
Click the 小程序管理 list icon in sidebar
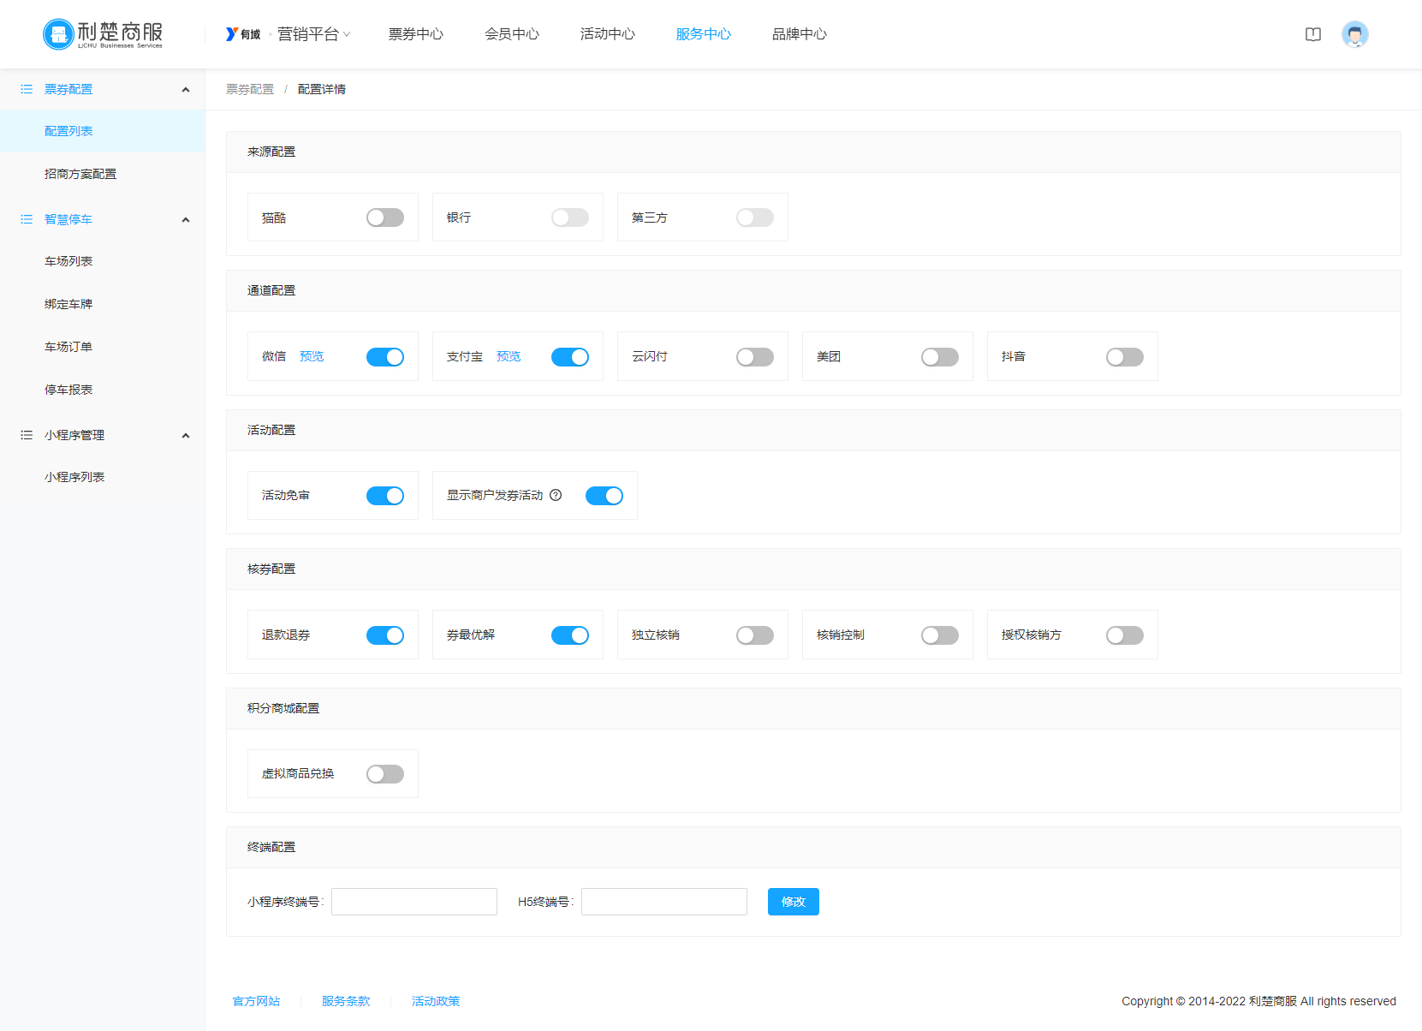(27, 435)
